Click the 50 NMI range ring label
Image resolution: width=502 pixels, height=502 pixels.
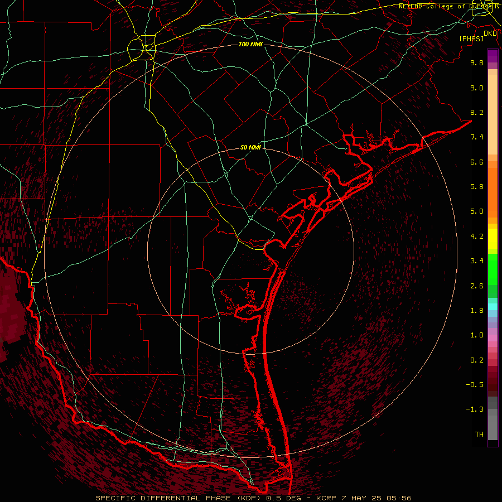coord(250,148)
